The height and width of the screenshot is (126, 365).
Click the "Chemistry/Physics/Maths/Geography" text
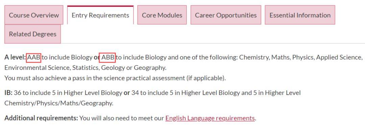[x=59, y=103]
